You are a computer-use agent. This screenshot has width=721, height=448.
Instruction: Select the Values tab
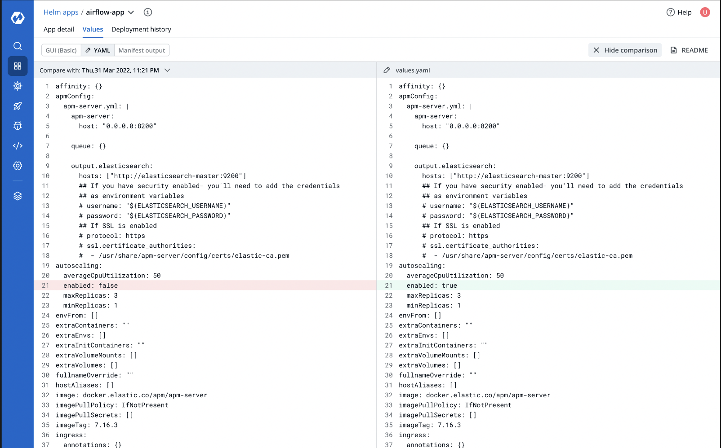point(93,29)
